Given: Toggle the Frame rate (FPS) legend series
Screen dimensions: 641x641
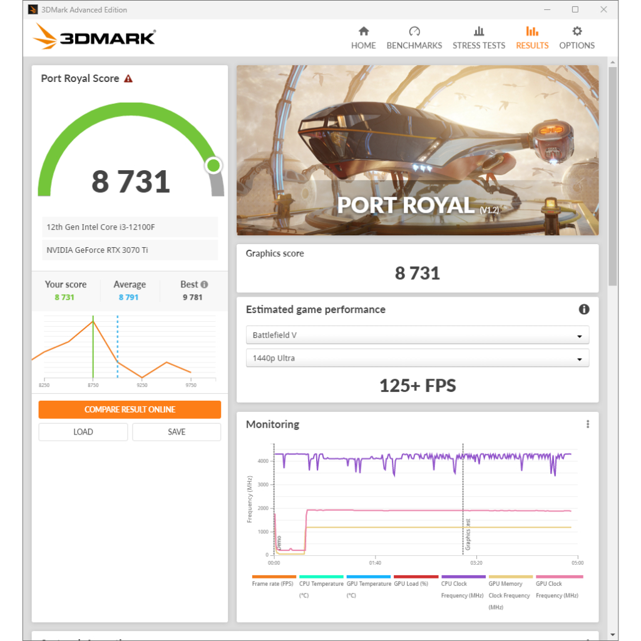Looking at the screenshot, I should (x=273, y=581).
